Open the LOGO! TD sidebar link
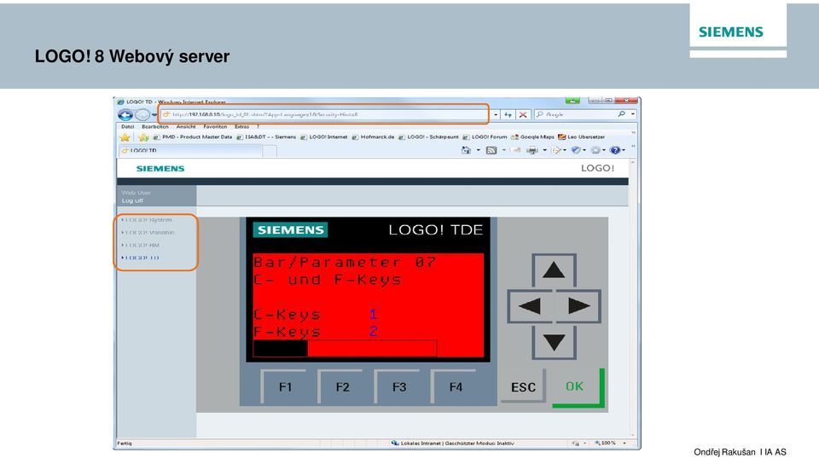 [141, 258]
